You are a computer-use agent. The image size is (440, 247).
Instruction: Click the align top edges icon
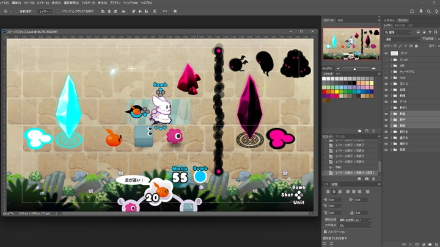pyautogui.click(x=134, y=11)
